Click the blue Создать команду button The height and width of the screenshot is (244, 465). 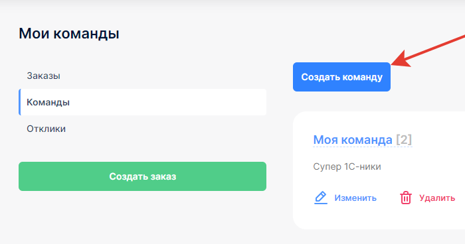341,77
